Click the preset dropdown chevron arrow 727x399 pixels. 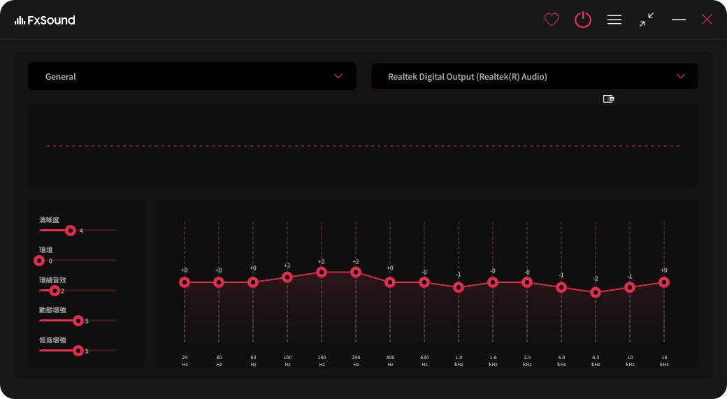pyautogui.click(x=338, y=76)
